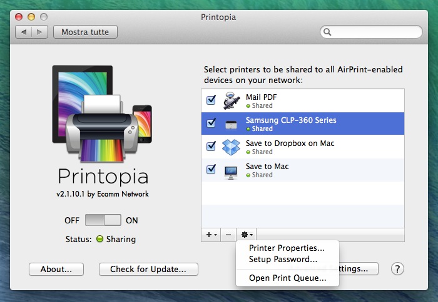Select the Save to Dropbox on Mac row
This screenshot has width=438, height=302.
[303, 147]
